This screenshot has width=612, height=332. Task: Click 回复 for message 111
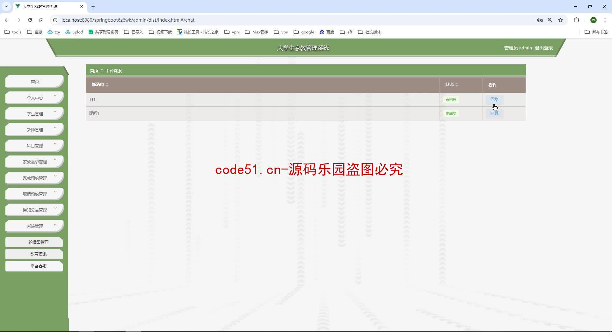[x=494, y=99]
